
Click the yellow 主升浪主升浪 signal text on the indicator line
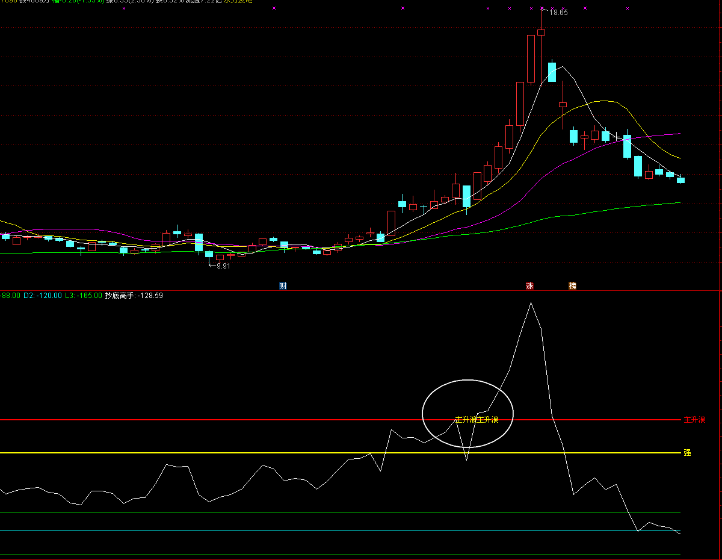coord(477,420)
